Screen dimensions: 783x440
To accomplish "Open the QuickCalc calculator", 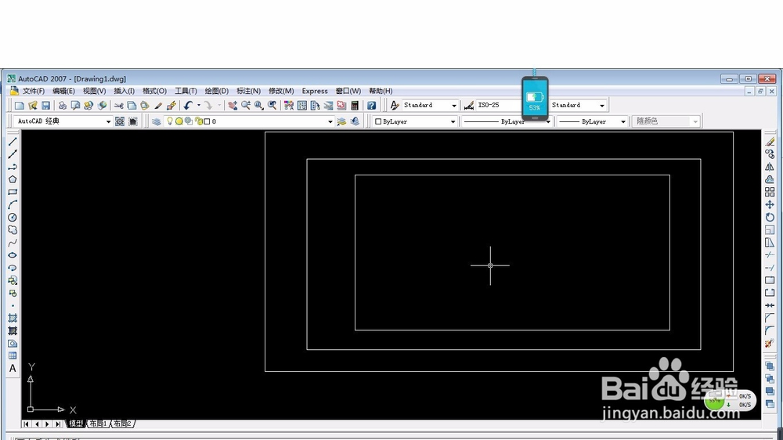I will coord(355,106).
